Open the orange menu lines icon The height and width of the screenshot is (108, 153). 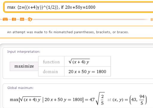[152, 19]
